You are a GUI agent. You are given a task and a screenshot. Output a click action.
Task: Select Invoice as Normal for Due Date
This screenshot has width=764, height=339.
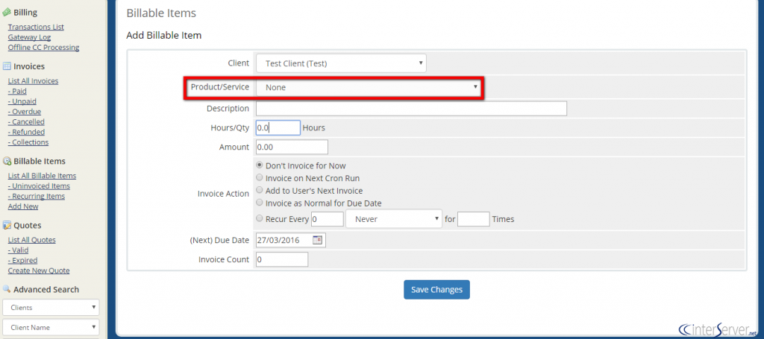pos(260,203)
